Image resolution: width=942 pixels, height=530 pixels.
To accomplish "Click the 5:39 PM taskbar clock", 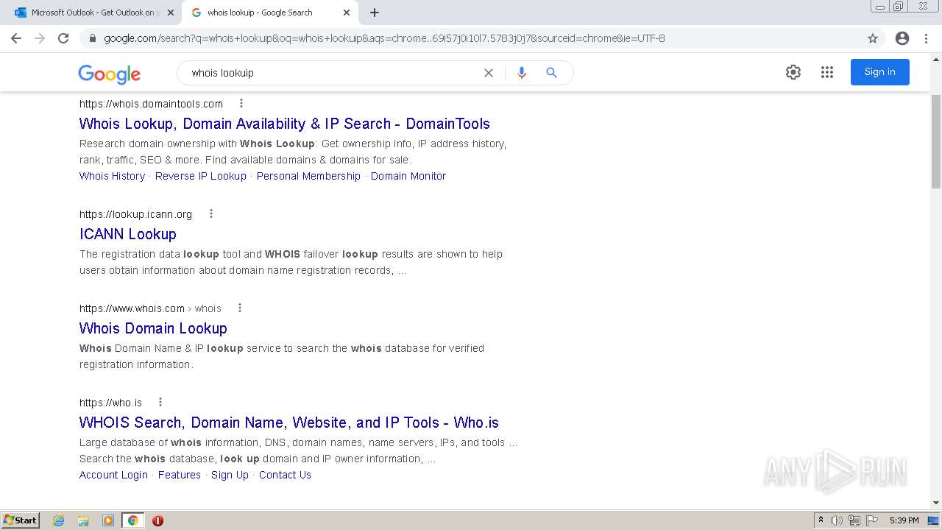I will tap(904, 520).
